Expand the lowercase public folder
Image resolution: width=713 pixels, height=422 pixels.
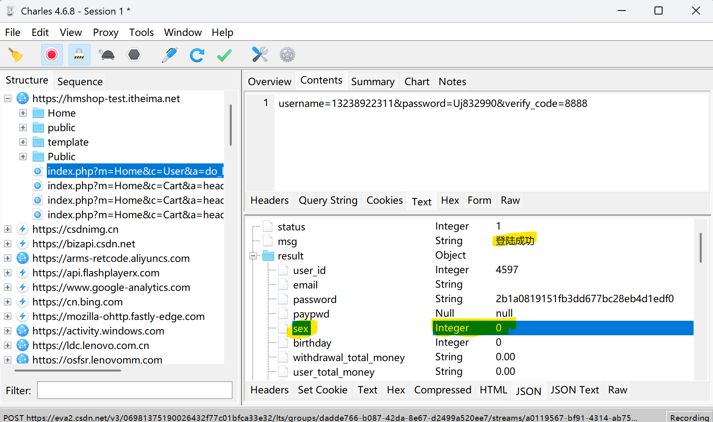[23, 127]
